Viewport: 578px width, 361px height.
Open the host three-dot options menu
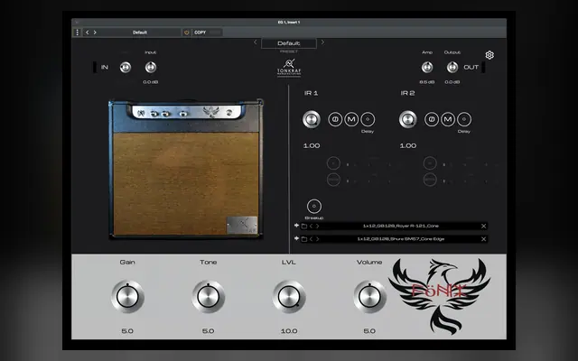pos(77,32)
